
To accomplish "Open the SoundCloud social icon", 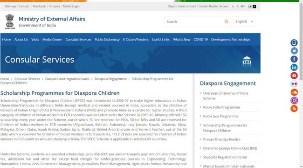I will pos(294,92).
